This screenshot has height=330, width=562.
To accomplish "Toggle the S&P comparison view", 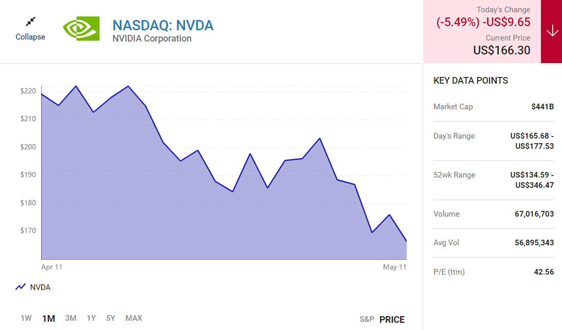I will coord(367,319).
